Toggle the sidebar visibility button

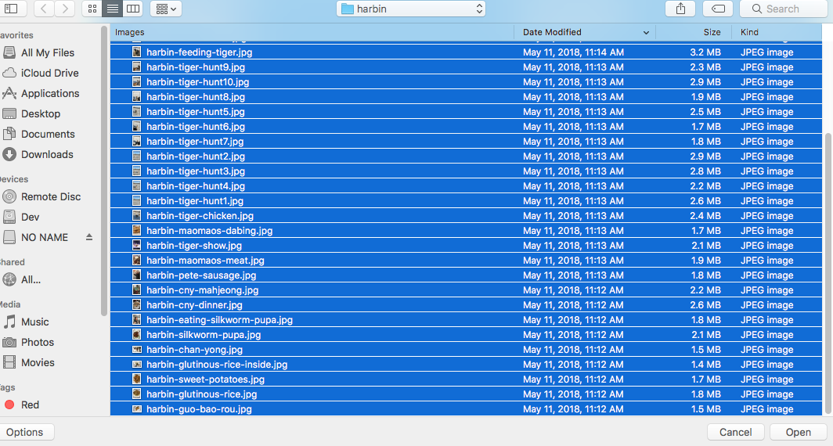click(x=11, y=9)
